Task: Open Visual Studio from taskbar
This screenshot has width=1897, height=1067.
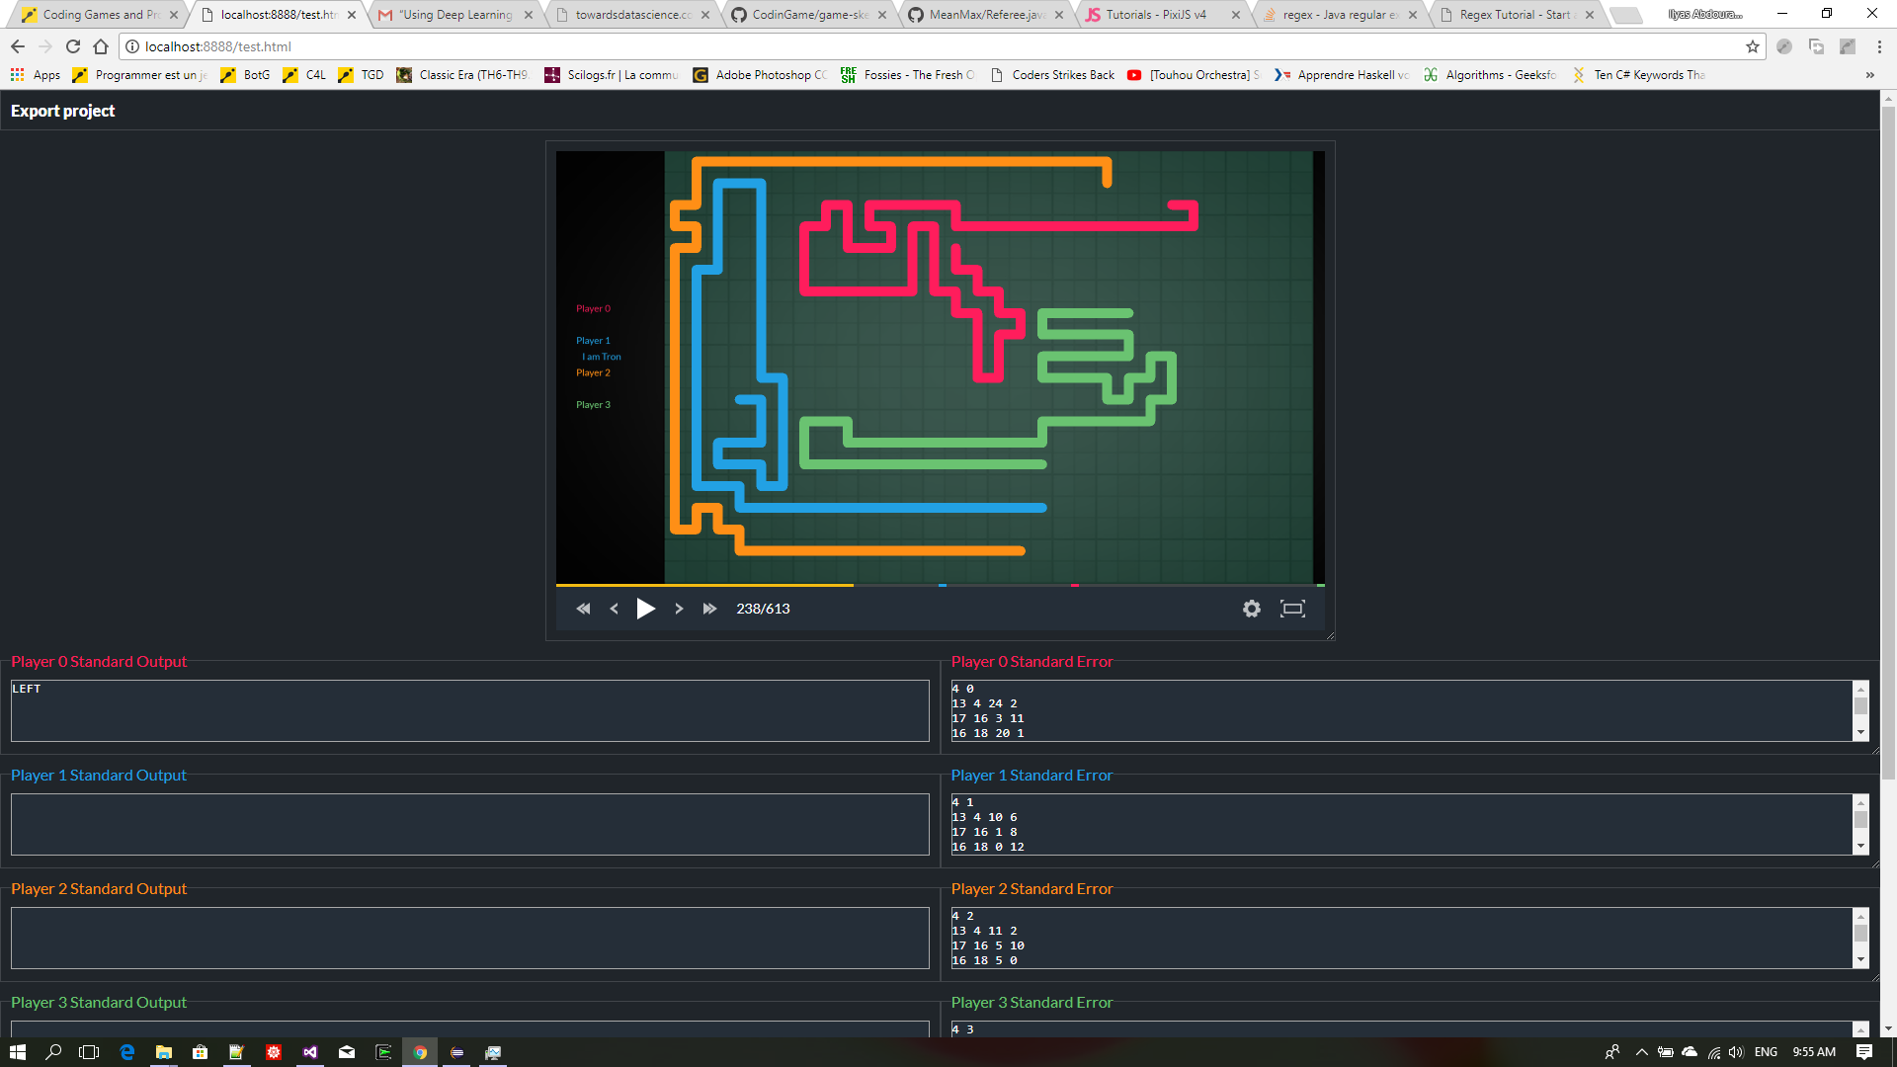Action: (x=310, y=1052)
